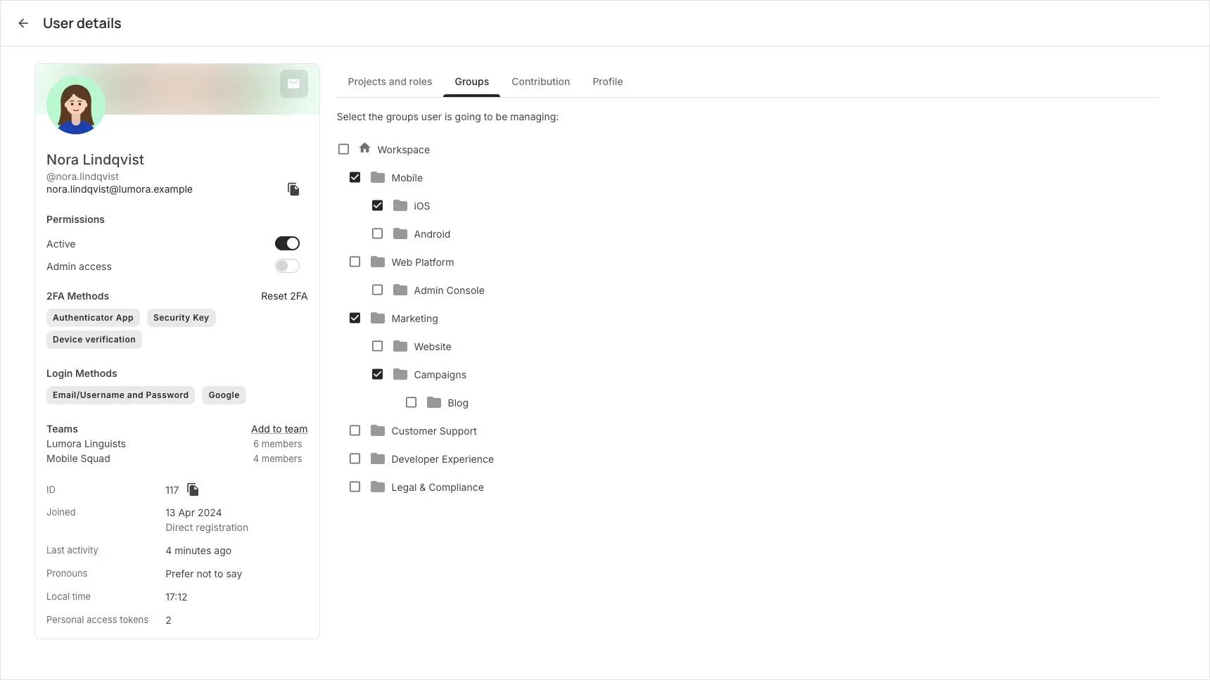The height and width of the screenshot is (680, 1210).
Task: Click the Marketing folder icon
Action: pos(378,318)
